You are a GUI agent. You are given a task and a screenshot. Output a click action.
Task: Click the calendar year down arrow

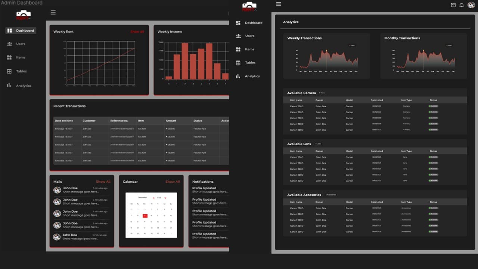(x=165, y=198)
